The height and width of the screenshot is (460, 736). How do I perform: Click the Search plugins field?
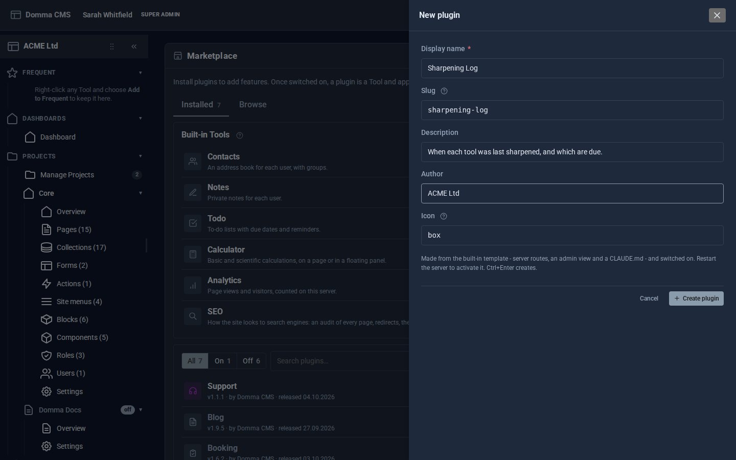pos(340,361)
